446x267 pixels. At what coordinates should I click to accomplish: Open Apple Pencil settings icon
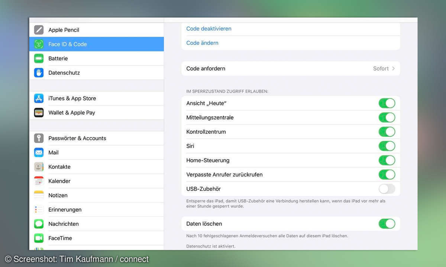[39, 30]
